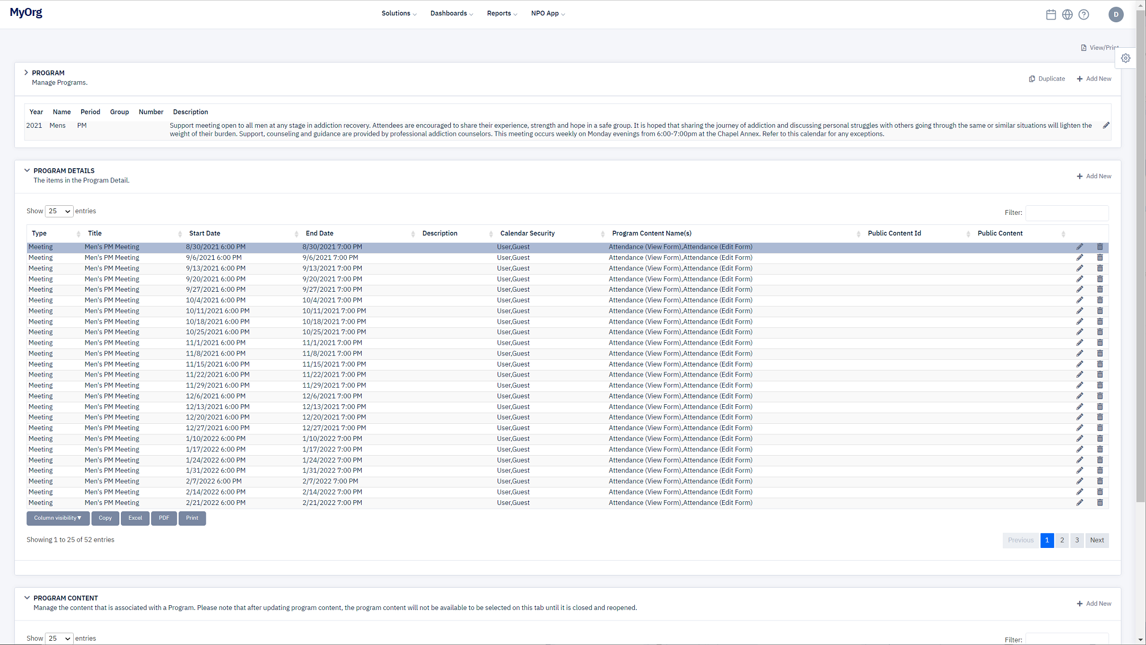Click the Print button
Viewport: 1146px width, 645px height.
(192, 518)
